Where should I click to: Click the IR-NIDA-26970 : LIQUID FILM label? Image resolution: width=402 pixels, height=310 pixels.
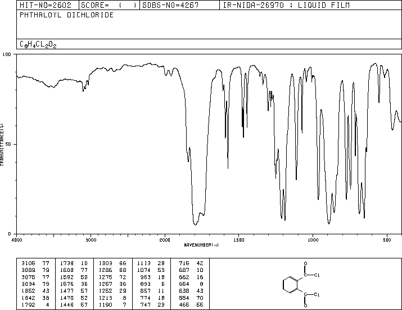coord(286,5)
